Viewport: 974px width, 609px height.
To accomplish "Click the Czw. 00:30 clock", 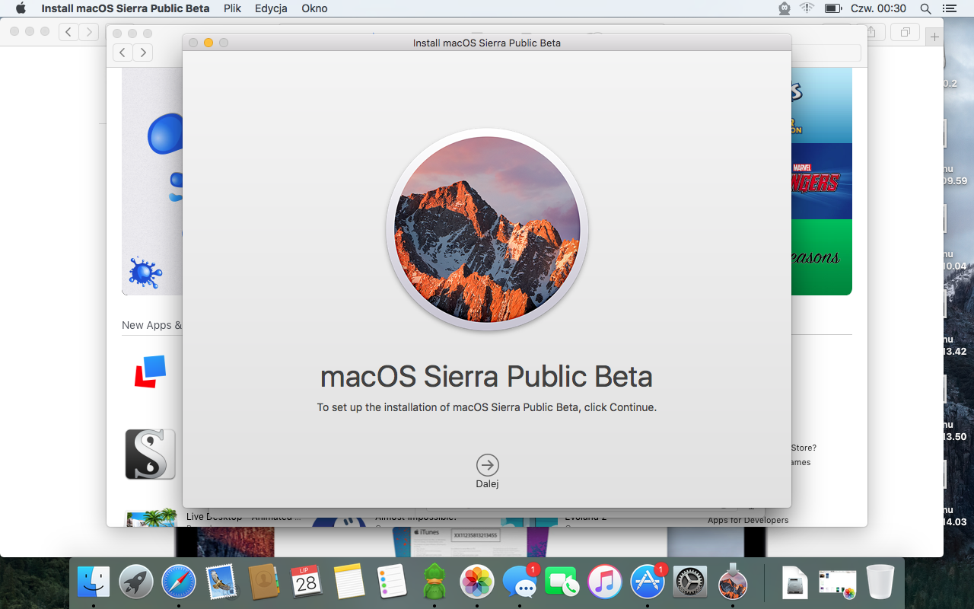I will (878, 8).
